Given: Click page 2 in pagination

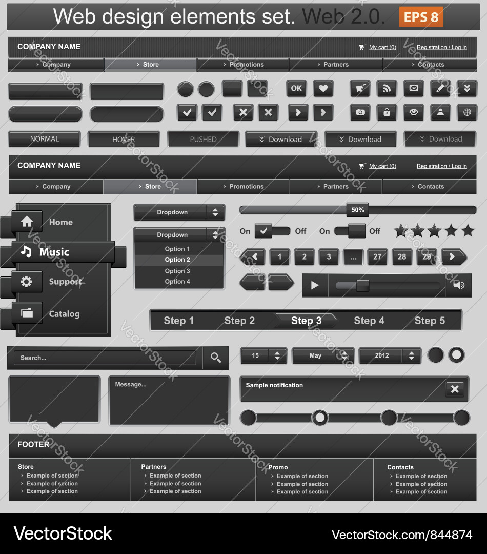Looking at the screenshot, I should point(304,256).
